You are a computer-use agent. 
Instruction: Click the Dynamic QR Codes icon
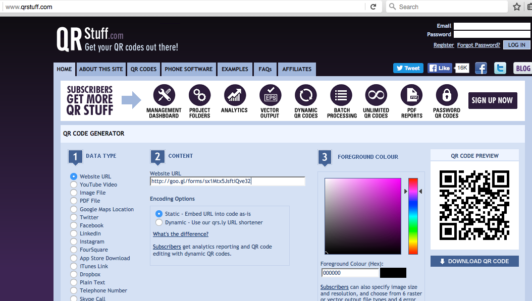pos(306,95)
